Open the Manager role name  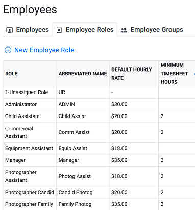tap(15, 160)
